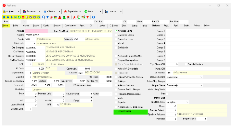Switch to the Tabla tab

click(15, 26)
